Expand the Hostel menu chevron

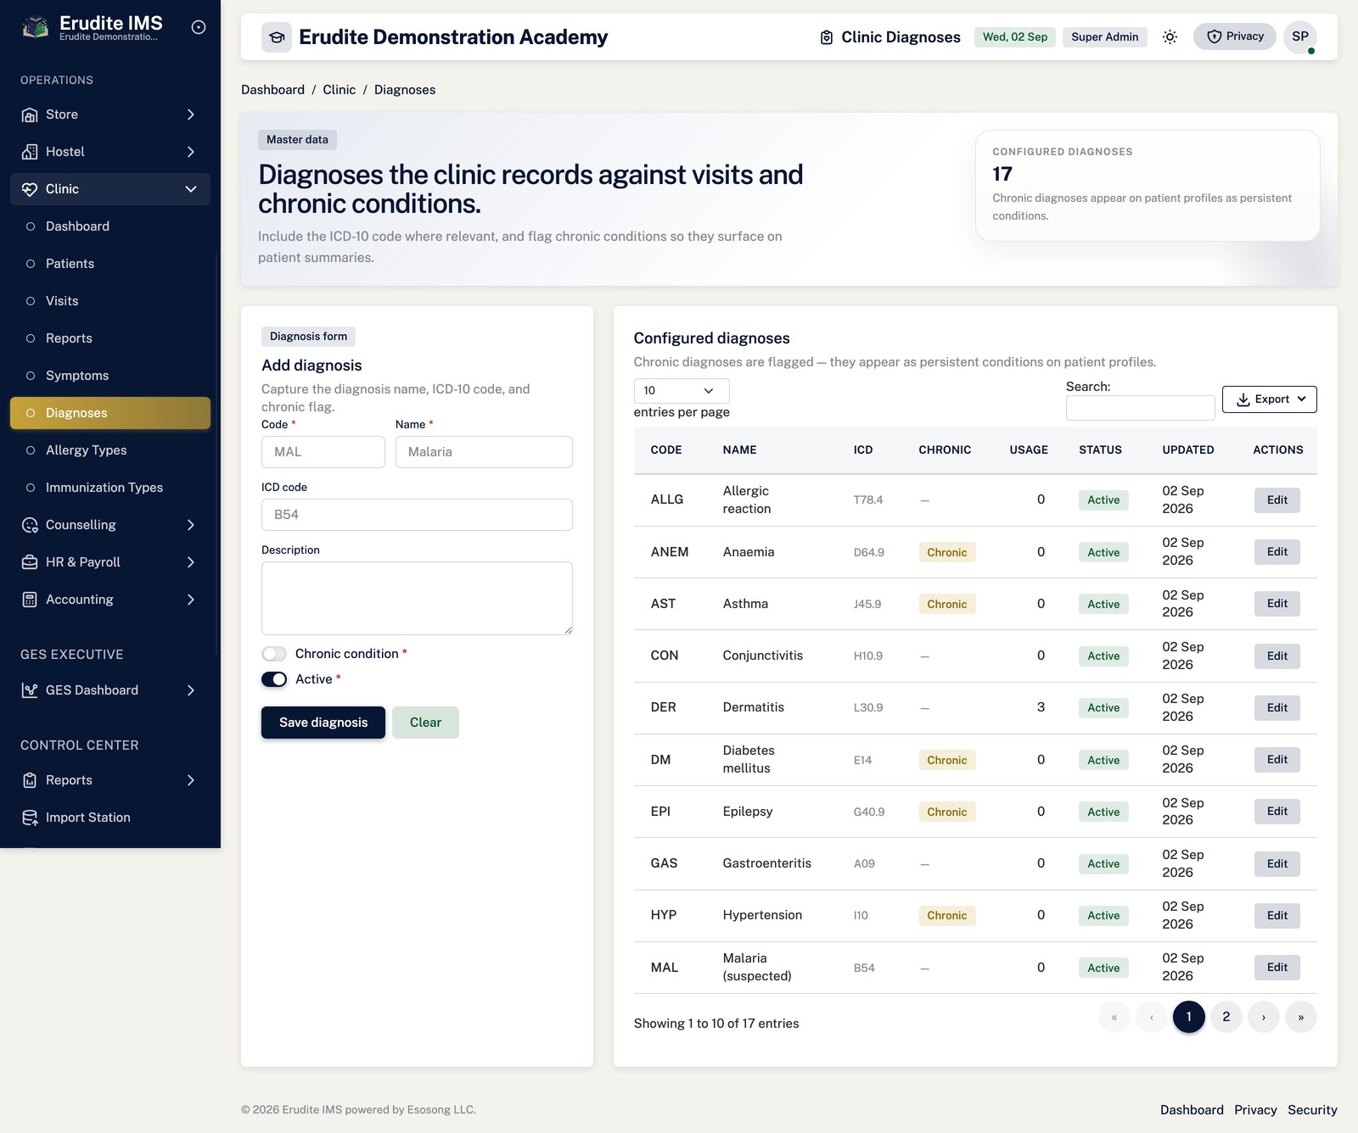[191, 152]
